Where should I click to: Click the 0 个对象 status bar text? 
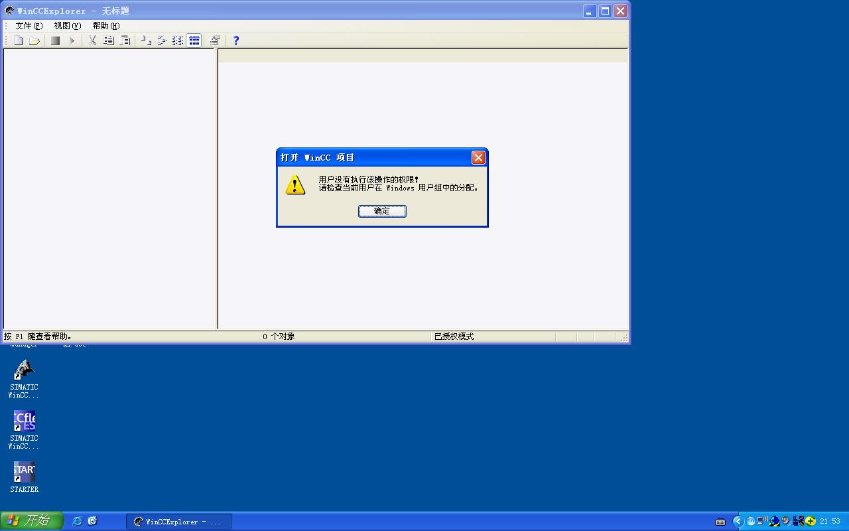pyautogui.click(x=279, y=337)
